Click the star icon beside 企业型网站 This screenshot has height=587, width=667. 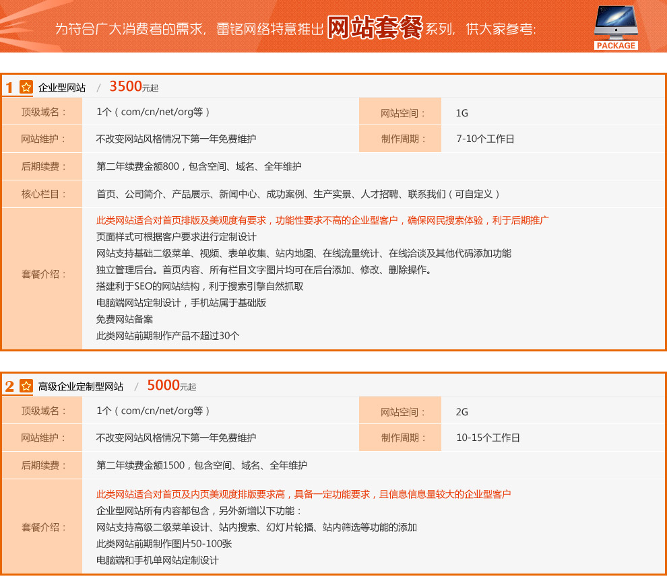pyautogui.click(x=26, y=87)
